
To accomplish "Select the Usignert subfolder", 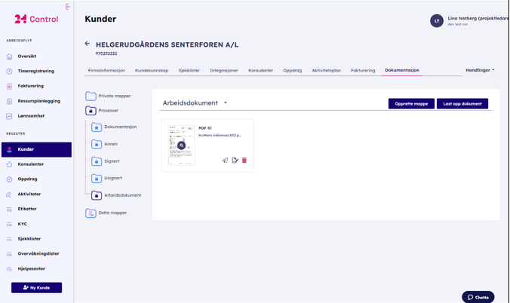I will tap(106, 178).
